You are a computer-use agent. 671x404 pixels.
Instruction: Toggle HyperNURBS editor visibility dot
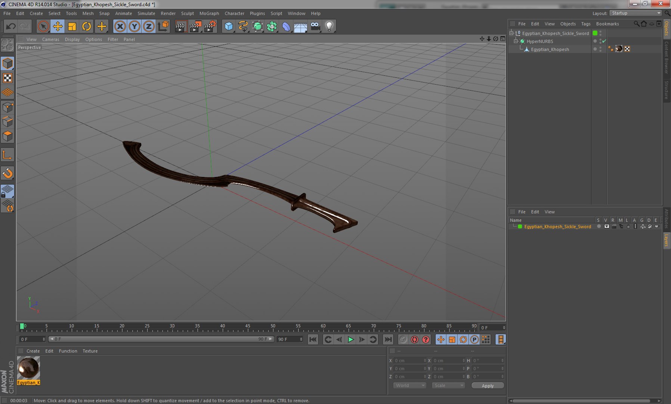coord(600,40)
